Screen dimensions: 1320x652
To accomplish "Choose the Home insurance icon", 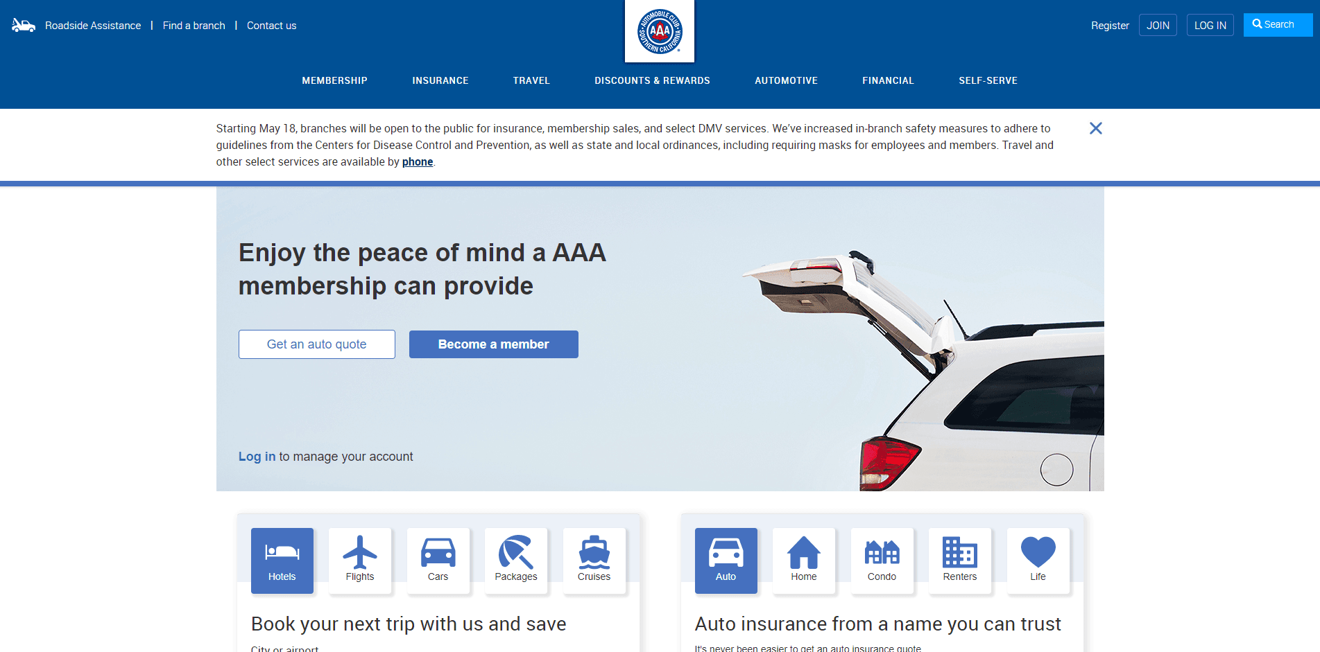I will click(804, 561).
